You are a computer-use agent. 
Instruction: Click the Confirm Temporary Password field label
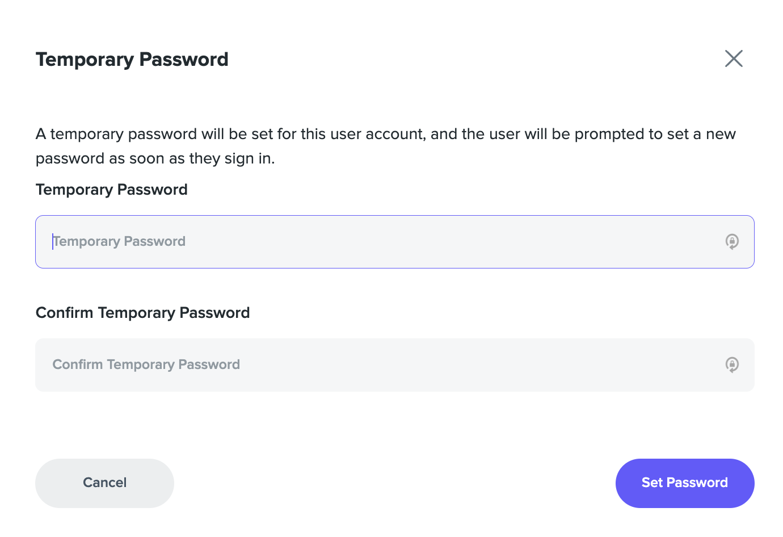tap(142, 313)
